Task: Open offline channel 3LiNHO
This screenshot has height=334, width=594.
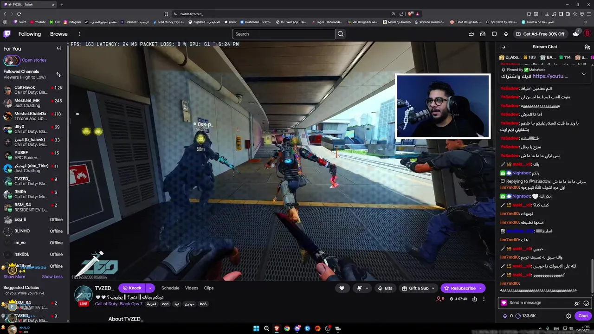Action: 35,231
